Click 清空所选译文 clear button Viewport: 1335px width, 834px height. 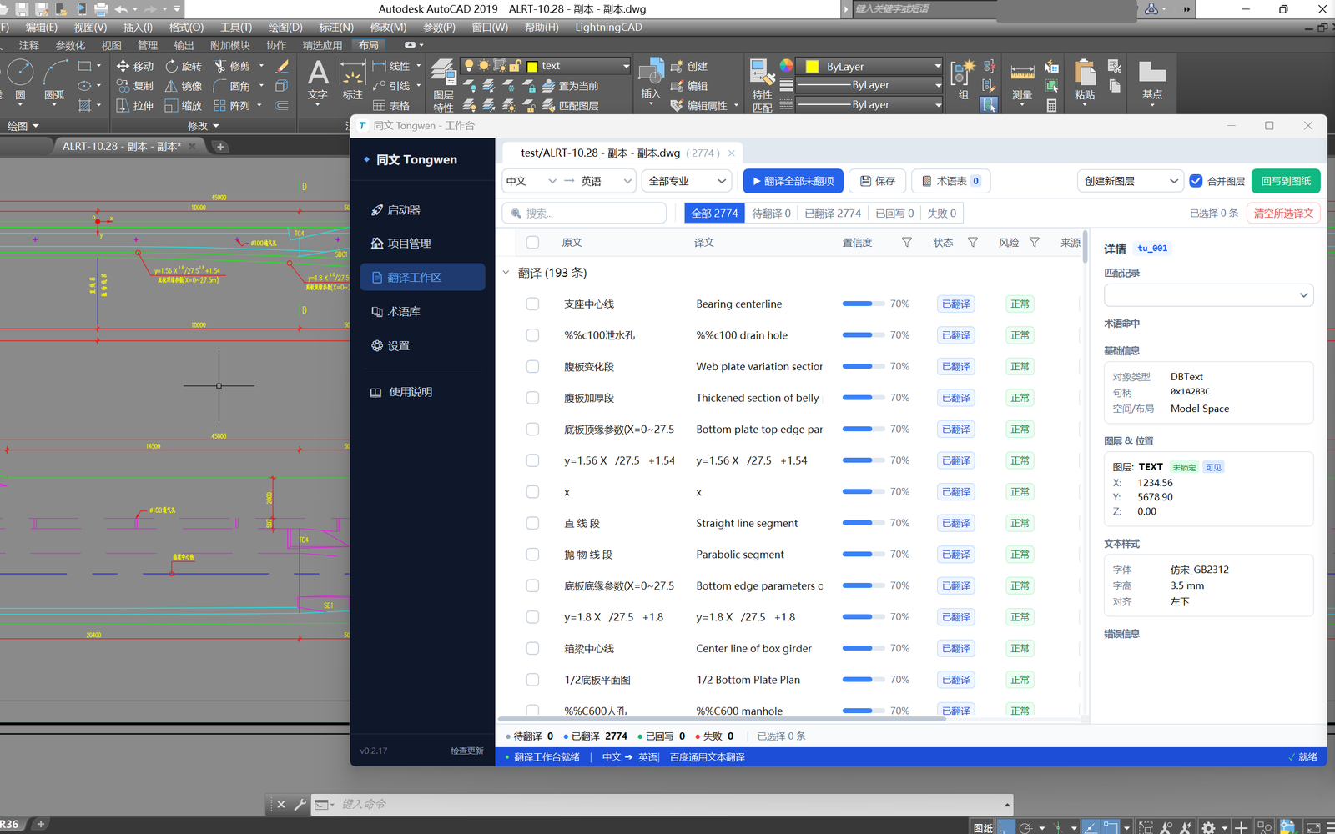pos(1283,214)
